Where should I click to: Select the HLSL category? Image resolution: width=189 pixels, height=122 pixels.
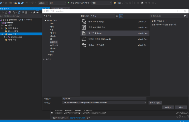[52, 51]
